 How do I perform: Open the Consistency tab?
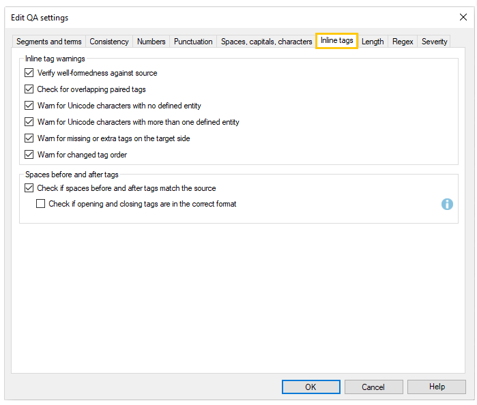tap(109, 42)
